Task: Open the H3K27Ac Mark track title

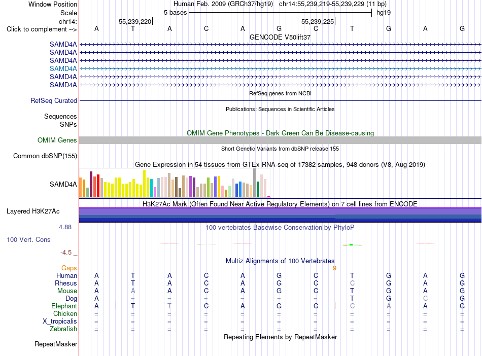Action: point(280,204)
